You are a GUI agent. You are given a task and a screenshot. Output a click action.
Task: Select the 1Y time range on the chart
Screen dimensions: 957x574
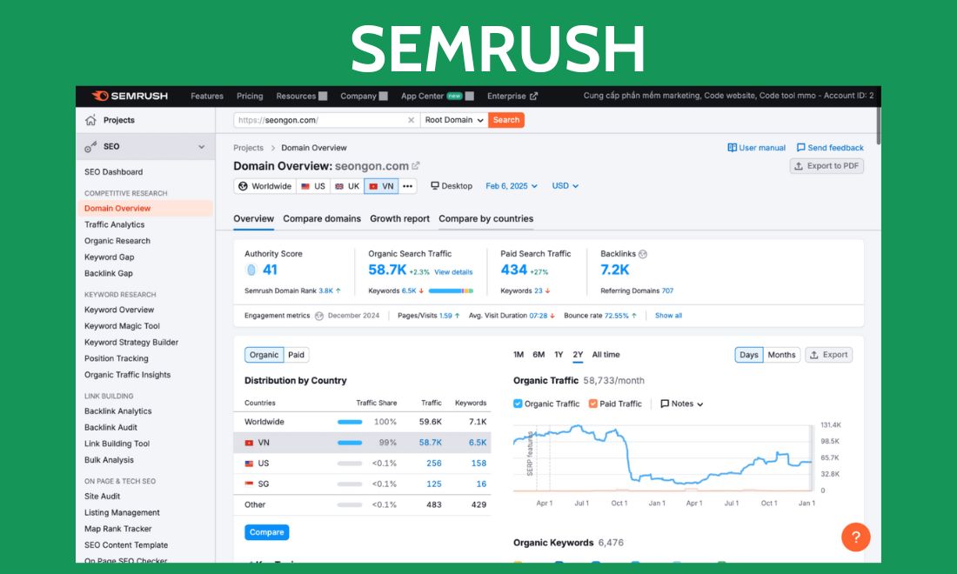click(x=557, y=355)
